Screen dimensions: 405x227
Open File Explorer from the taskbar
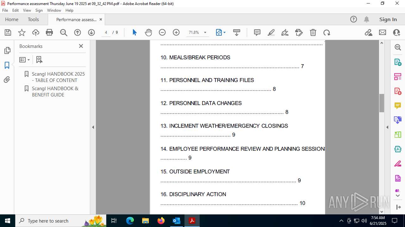pyautogui.click(x=146, y=221)
